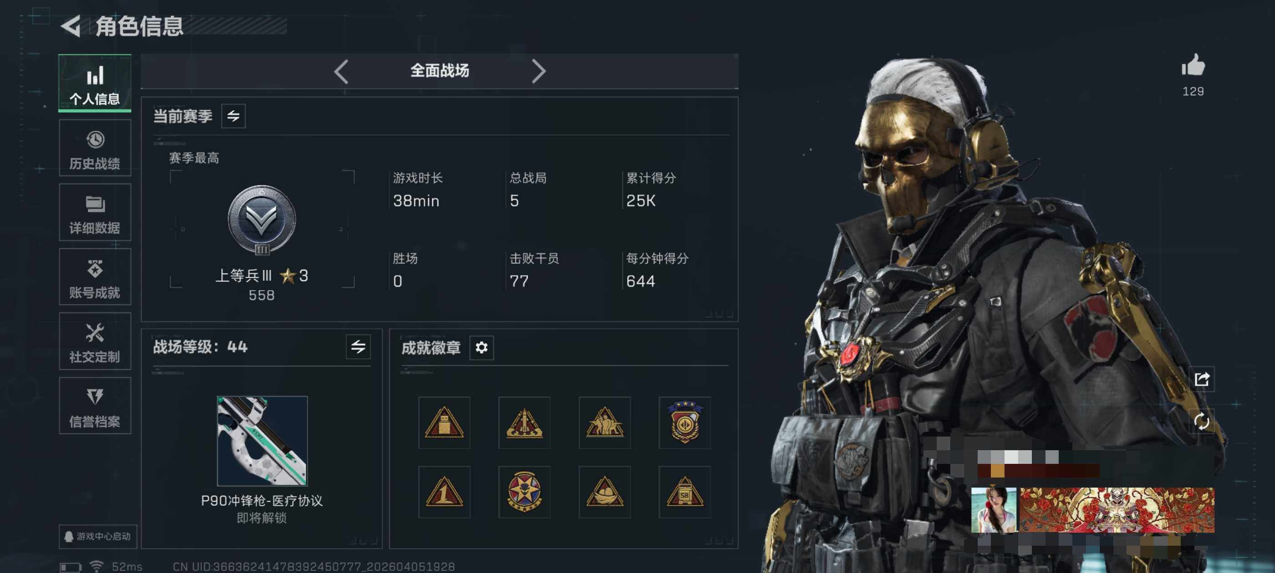Open the 历史战绩 tab

(95, 148)
